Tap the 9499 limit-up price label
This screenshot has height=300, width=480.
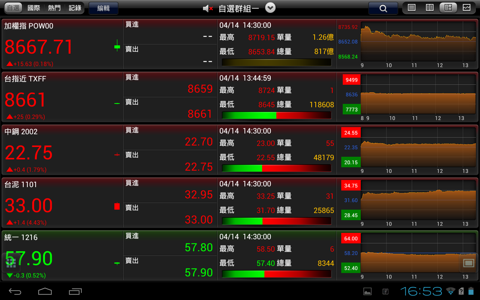(x=352, y=80)
